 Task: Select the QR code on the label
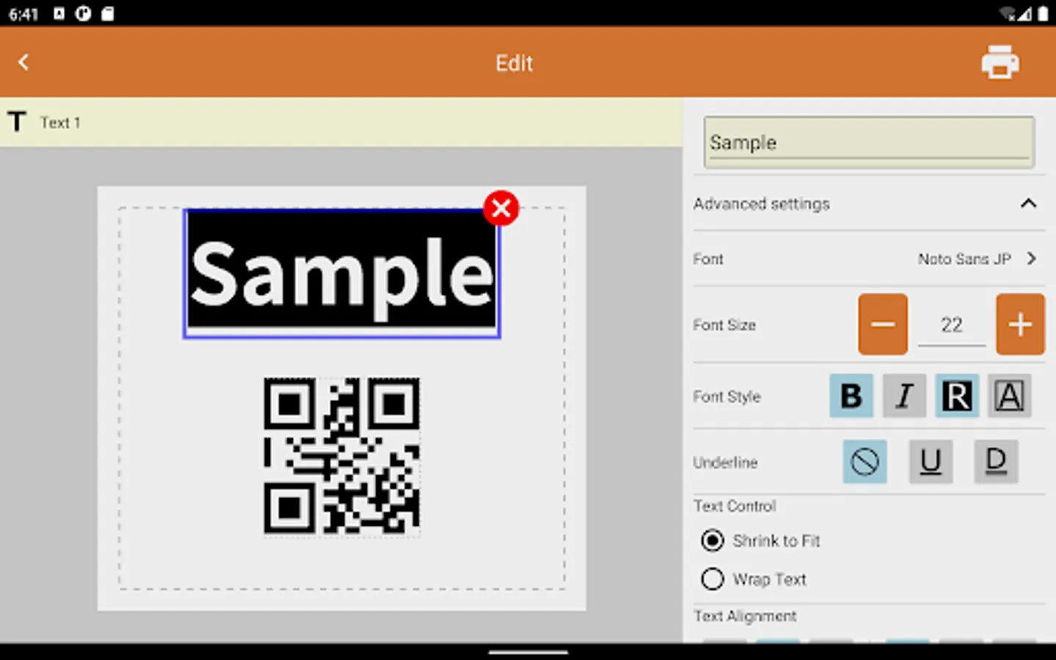(342, 455)
